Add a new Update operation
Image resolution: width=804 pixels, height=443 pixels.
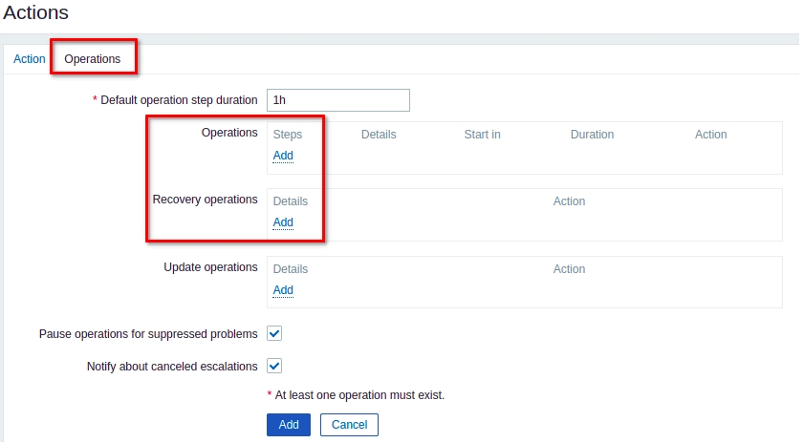point(283,290)
